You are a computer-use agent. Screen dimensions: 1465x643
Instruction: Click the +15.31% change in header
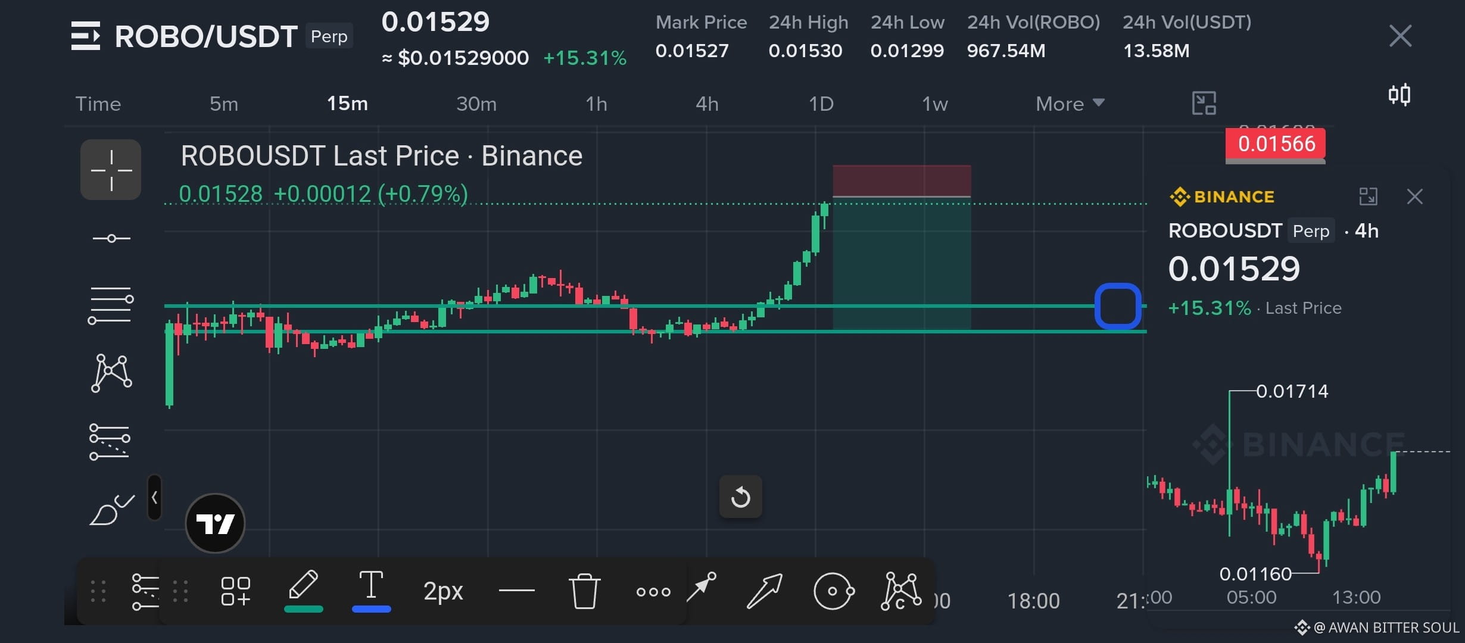[585, 58]
